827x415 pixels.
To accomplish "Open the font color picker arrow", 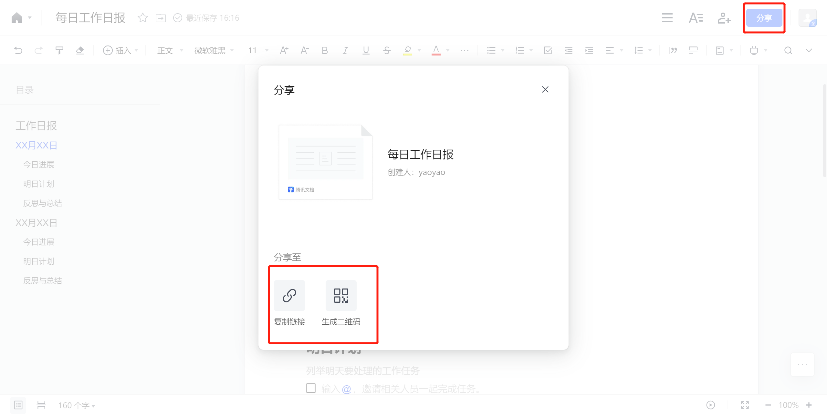I will (x=448, y=50).
